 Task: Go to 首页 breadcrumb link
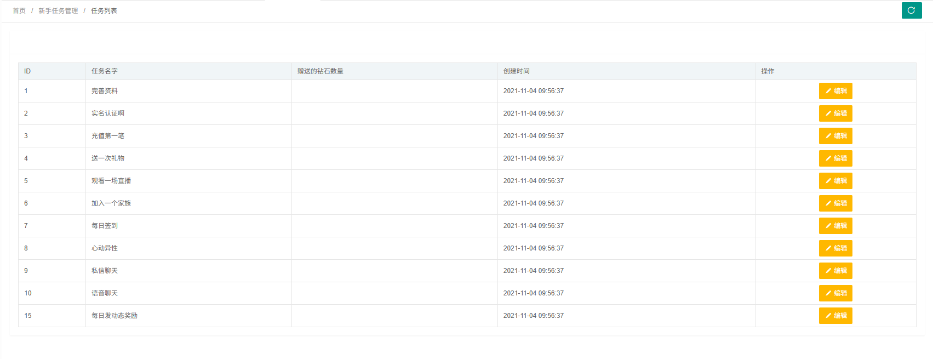(x=19, y=11)
